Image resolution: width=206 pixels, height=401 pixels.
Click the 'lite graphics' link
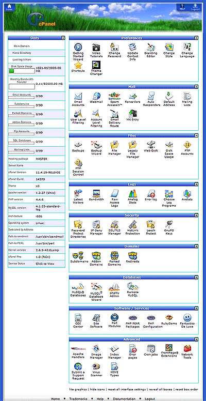(77, 389)
